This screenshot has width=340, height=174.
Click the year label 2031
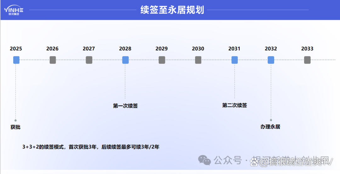[234, 49]
